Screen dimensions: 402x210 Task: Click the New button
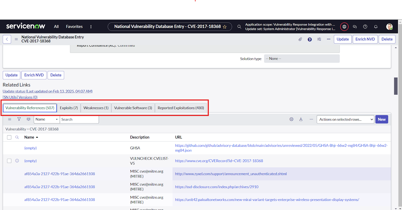(x=382, y=119)
